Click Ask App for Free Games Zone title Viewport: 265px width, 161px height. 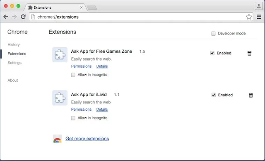[101, 51]
